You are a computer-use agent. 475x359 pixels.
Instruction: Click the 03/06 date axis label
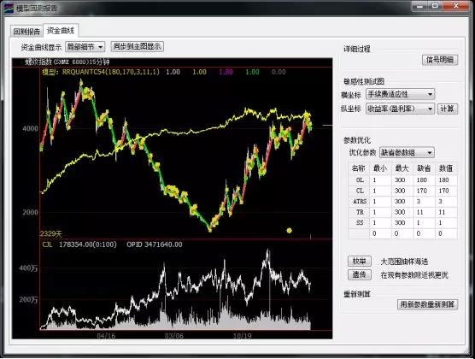tap(174, 336)
